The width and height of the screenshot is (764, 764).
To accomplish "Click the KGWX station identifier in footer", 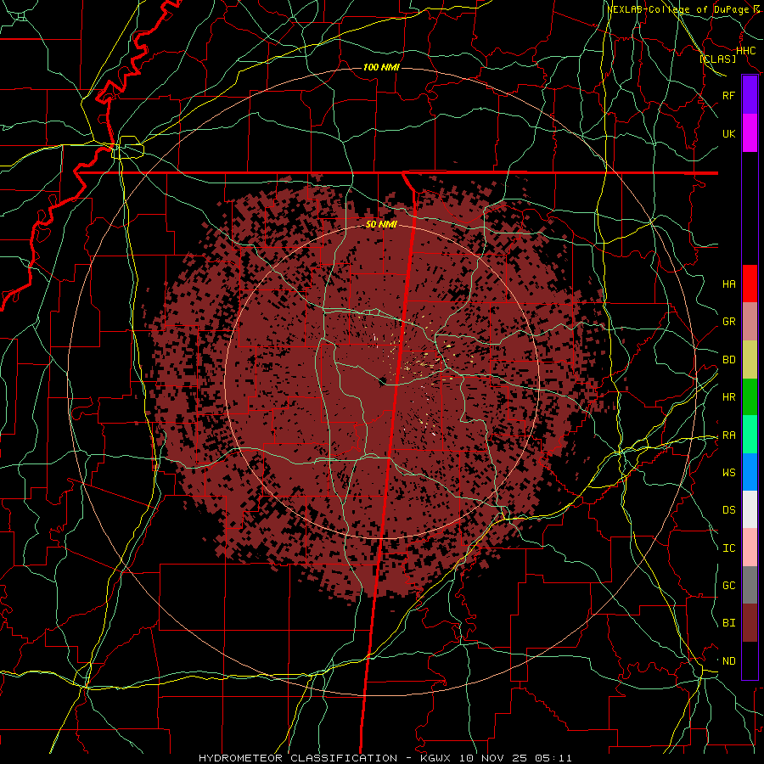I will [x=437, y=758].
